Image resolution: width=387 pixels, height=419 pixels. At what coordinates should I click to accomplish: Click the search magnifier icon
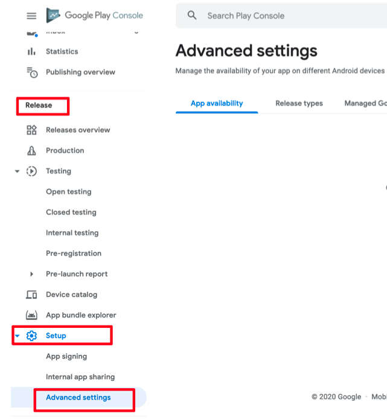pyautogui.click(x=192, y=16)
